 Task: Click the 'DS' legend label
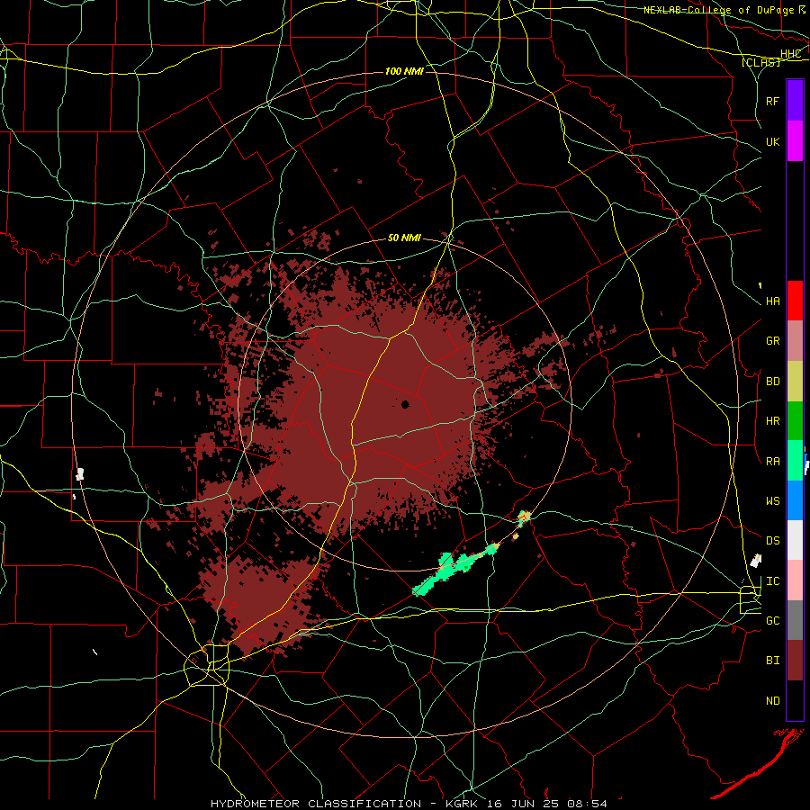click(772, 541)
